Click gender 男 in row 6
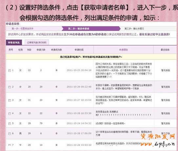The height and width of the screenshot is (151, 178). (20, 133)
